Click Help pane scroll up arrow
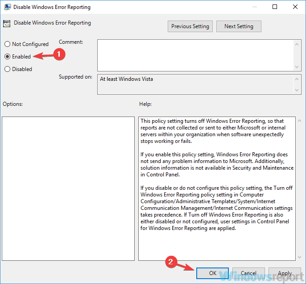The image size is (306, 284). (x=300, y=121)
